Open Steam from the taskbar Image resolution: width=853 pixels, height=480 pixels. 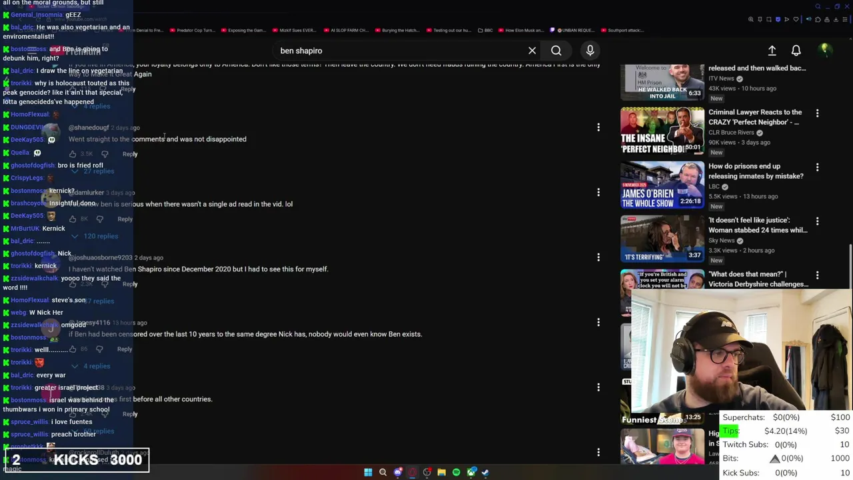(x=484, y=472)
